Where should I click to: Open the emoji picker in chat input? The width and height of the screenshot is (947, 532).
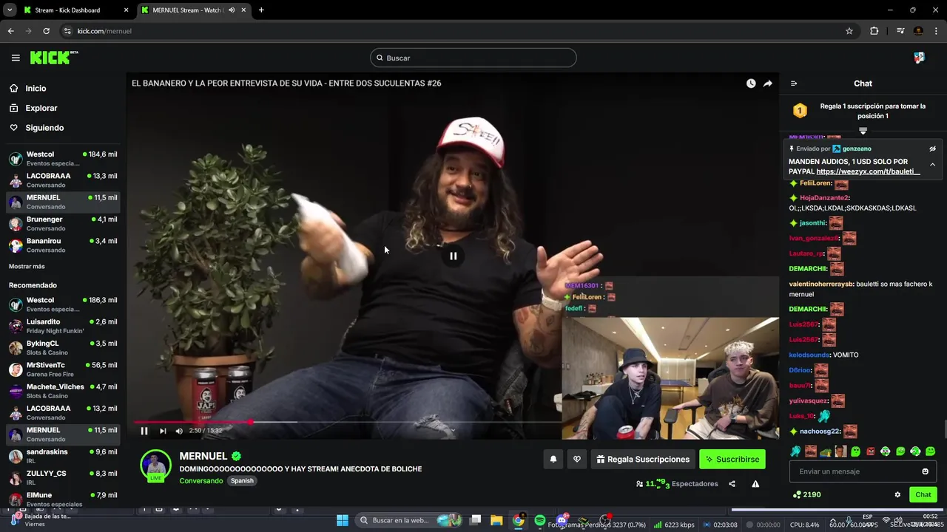(x=925, y=471)
